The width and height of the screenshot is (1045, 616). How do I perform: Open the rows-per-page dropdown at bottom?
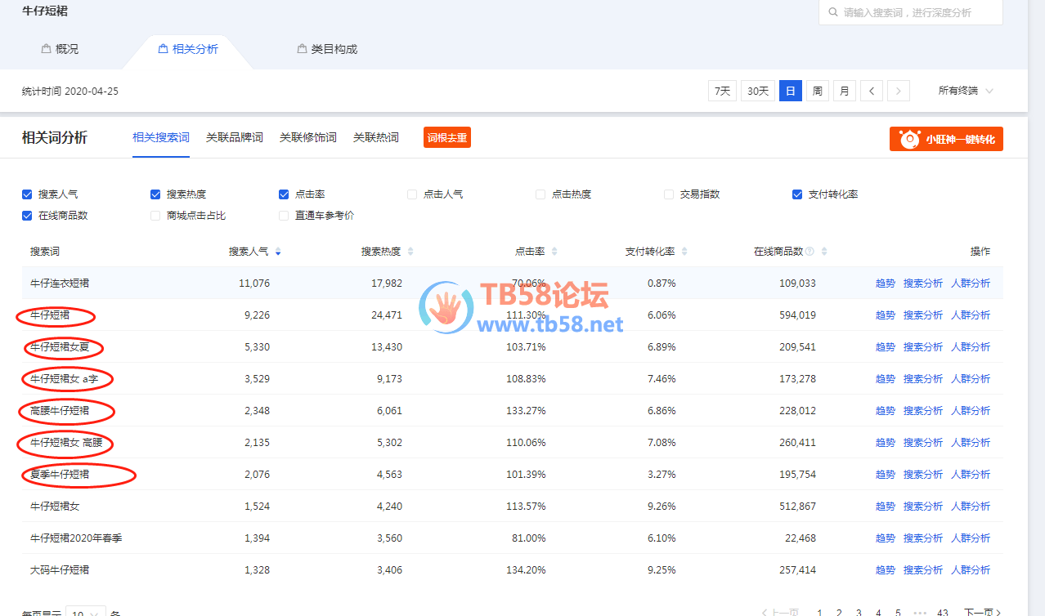[86, 613]
